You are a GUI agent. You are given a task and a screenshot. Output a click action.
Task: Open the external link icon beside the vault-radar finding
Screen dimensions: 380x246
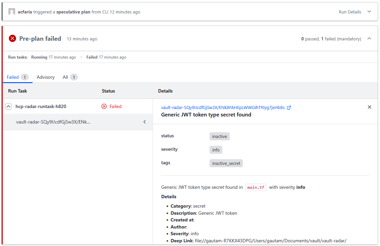point(289,107)
